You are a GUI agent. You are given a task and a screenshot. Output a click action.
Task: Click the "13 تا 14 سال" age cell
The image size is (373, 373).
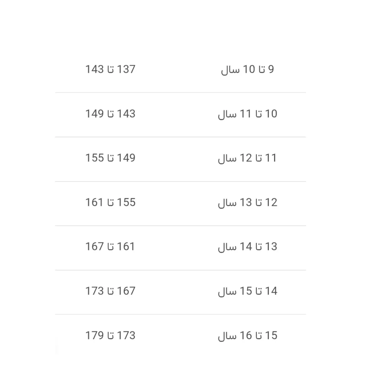pos(247,247)
